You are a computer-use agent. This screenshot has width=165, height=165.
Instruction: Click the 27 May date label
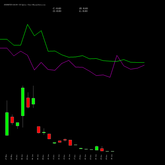click(6, 157)
